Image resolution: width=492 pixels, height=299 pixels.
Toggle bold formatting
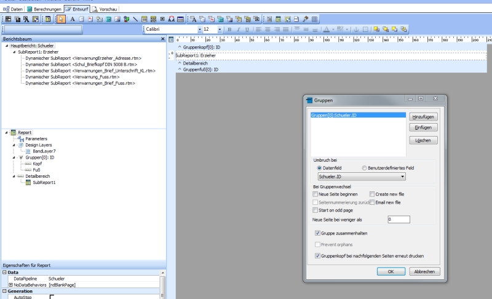point(229,29)
